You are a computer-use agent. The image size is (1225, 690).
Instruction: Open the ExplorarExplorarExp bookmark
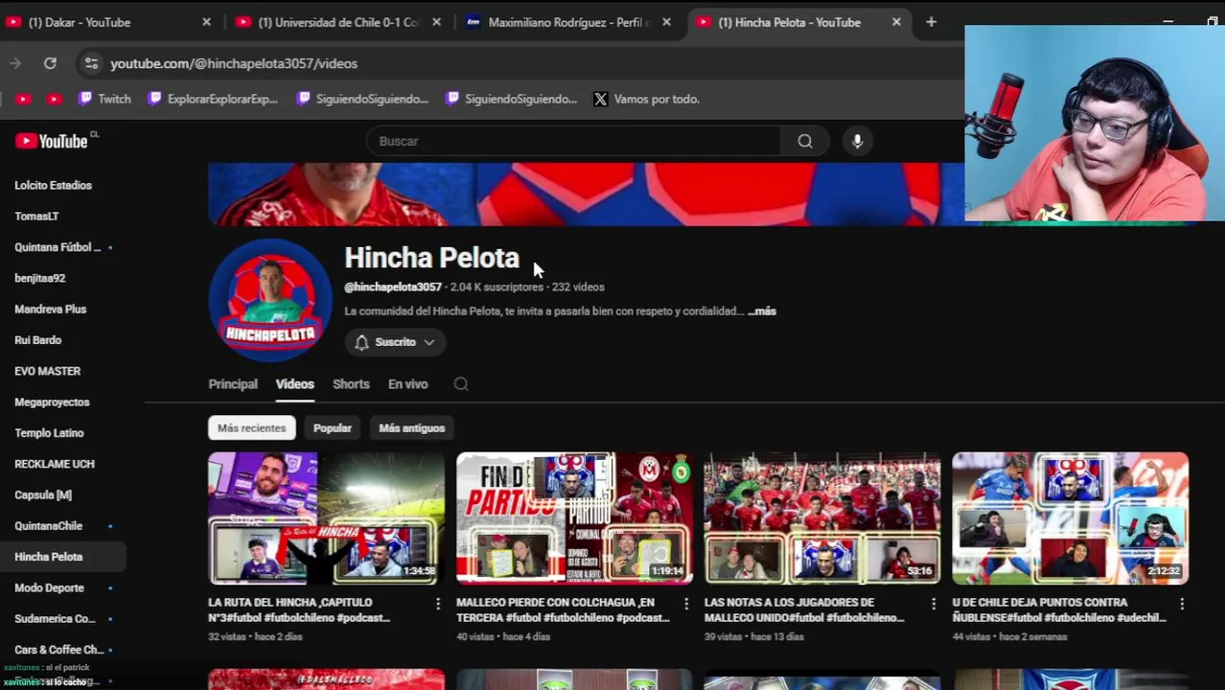click(x=213, y=99)
